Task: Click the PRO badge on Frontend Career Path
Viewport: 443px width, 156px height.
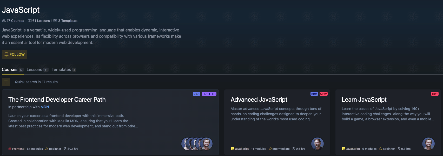Action: tap(196, 94)
